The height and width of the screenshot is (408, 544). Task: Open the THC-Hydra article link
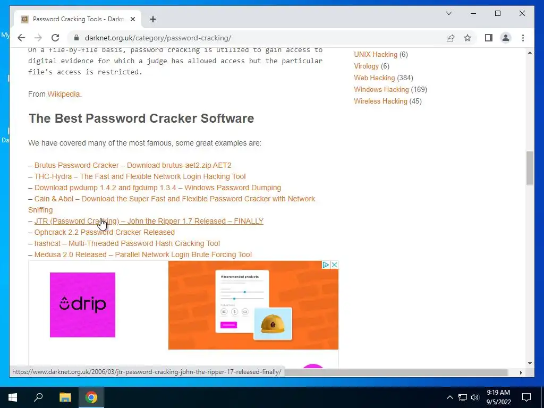(x=140, y=176)
